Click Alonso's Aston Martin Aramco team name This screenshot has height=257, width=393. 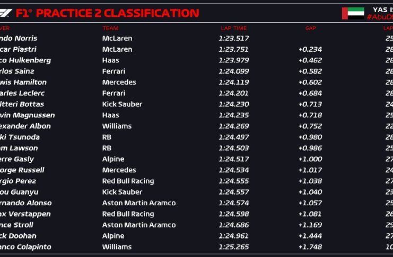tap(138, 203)
